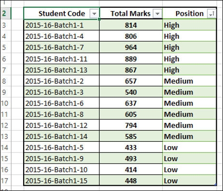
Task: Click the table resize handle at bottom corner
Action: click(x=216, y=185)
